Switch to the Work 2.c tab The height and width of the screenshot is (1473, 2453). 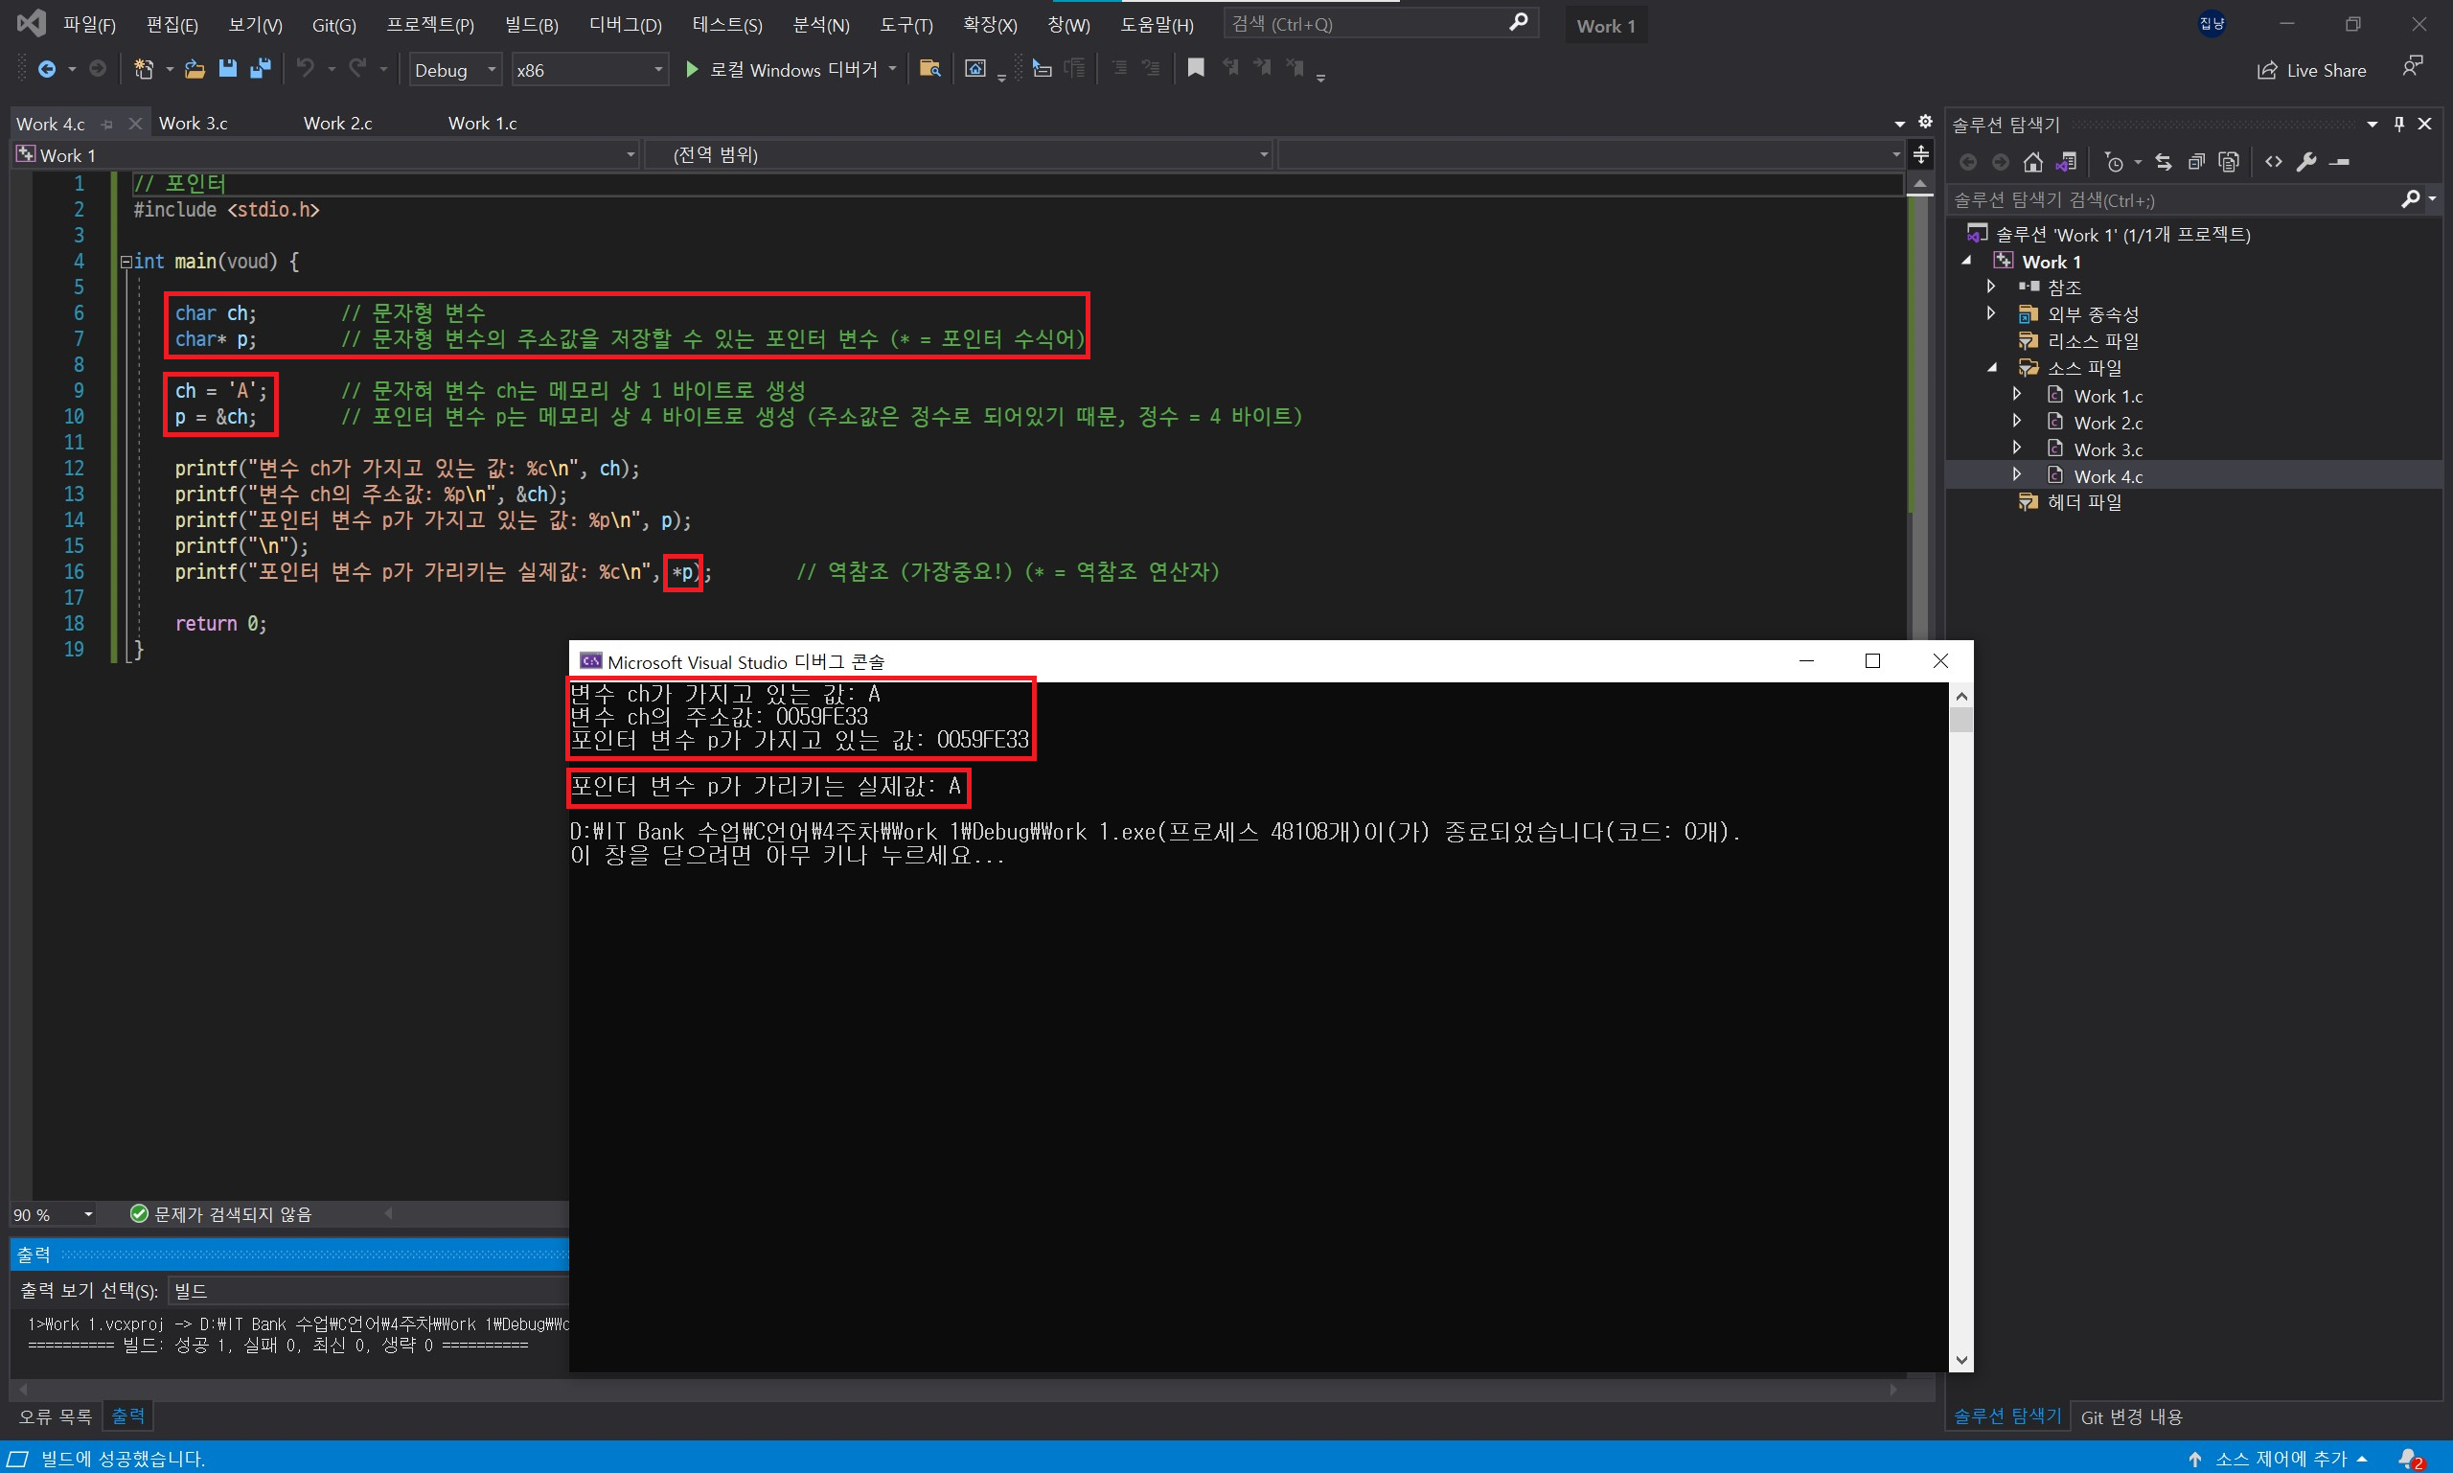(337, 123)
